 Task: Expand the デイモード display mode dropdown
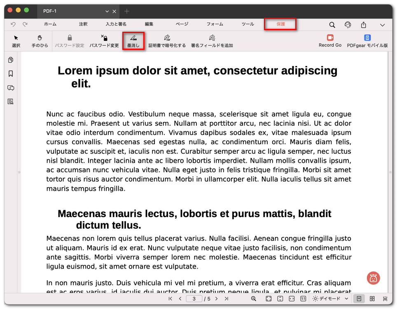tap(329, 299)
